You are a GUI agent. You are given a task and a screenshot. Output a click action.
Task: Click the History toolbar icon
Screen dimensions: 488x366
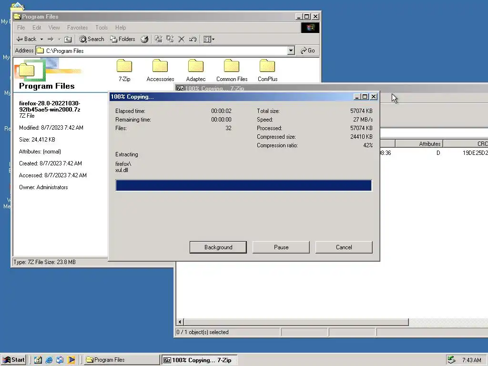[144, 39]
